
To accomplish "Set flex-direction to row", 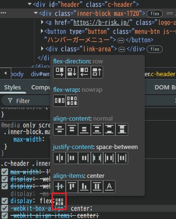I will 59,72.
